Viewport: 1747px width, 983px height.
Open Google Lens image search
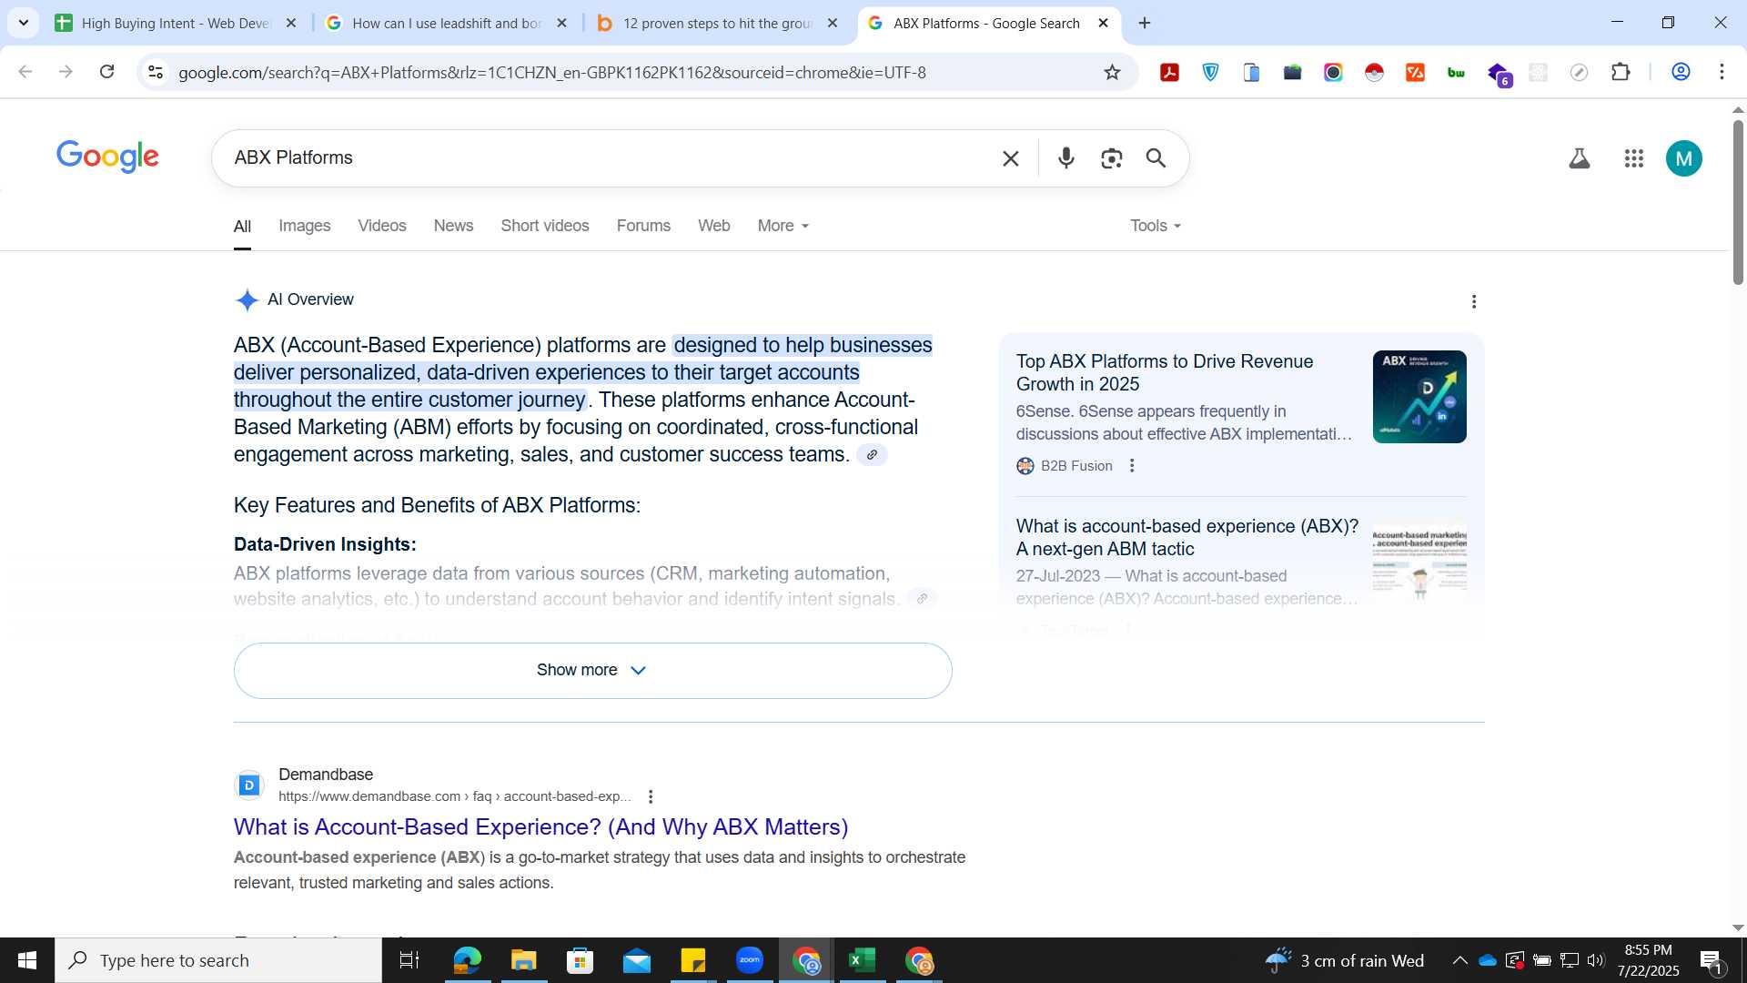click(1111, 158)
